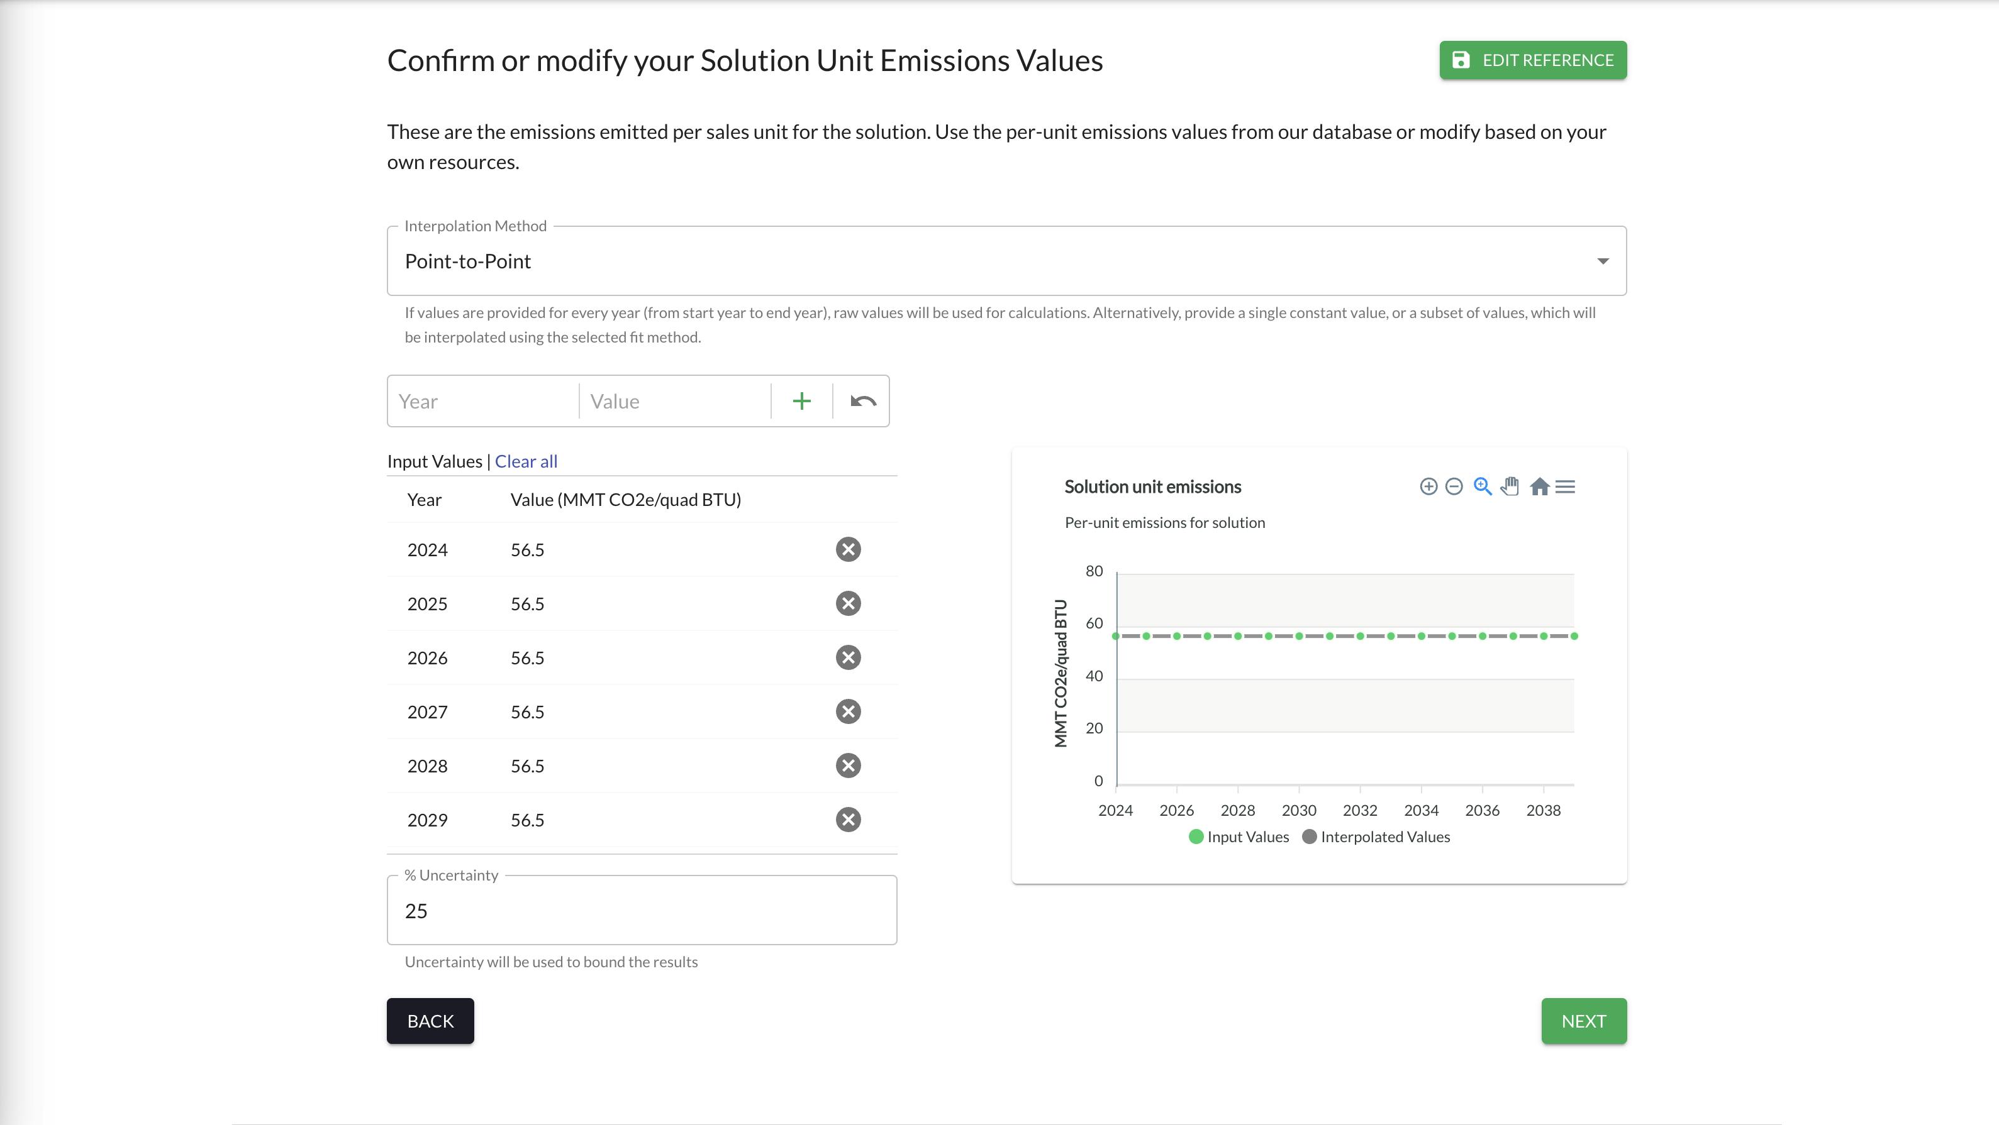
Task: Click the BACK button
Action: (x=430, y=1021)
